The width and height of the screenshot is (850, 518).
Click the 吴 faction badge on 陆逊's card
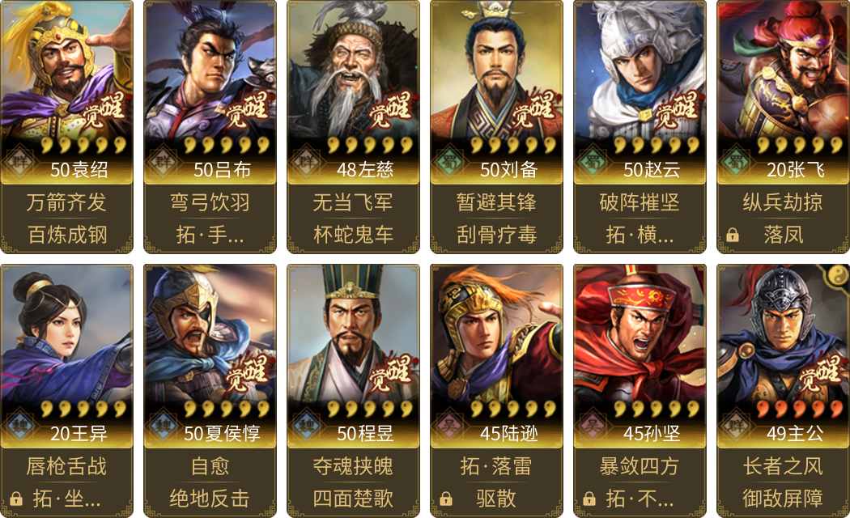click(x=449, y=426)
